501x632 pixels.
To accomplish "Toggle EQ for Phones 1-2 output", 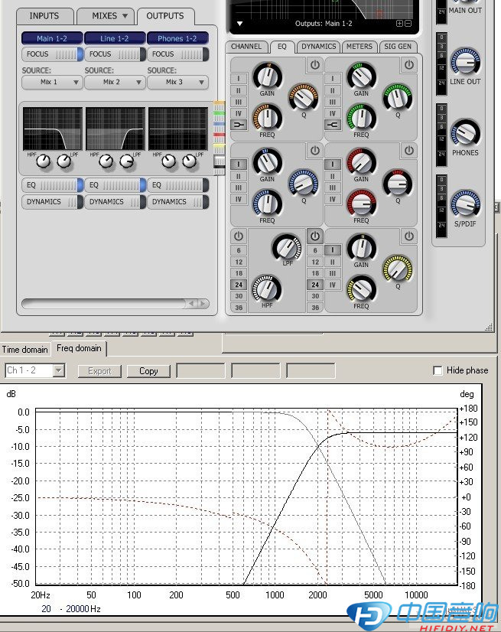I will click(x=178, y=185).
